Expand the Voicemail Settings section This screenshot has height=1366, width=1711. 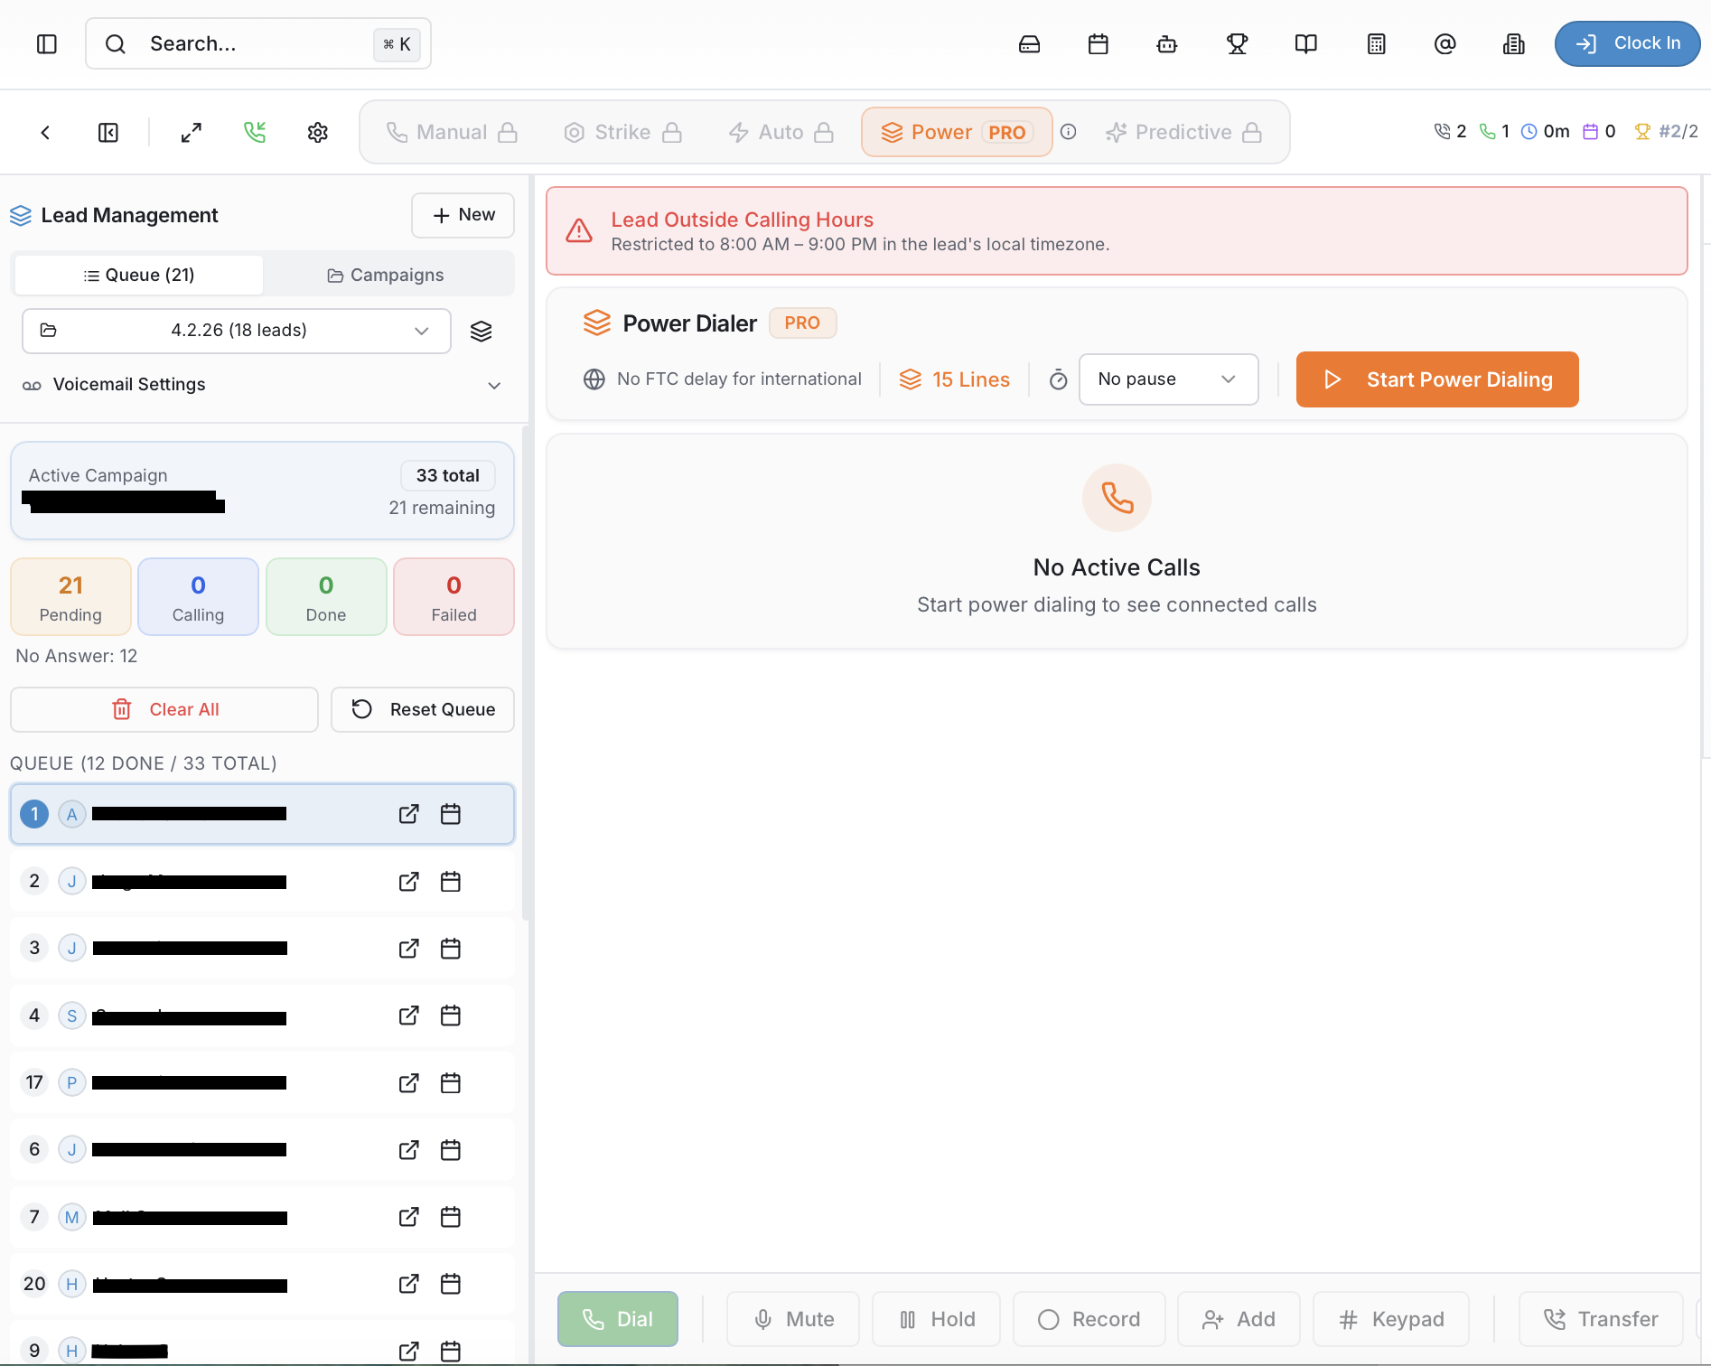pos(493,385)
